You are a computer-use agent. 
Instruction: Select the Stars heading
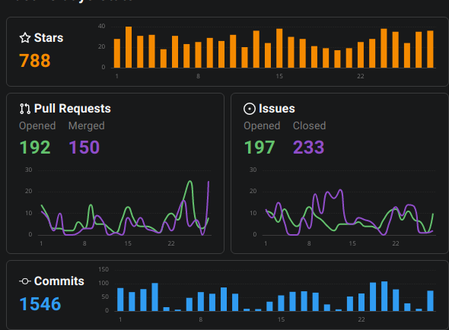pyautogui.click(x=49, y=38)
